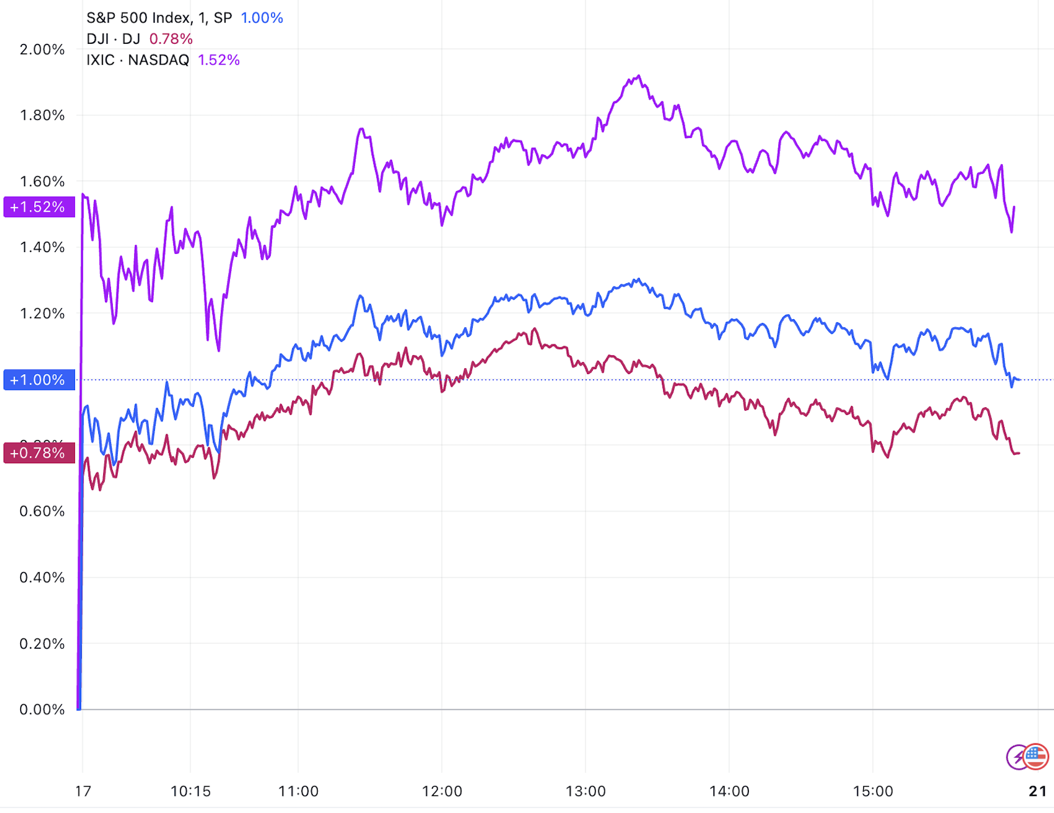Click the 12:00 time axis label
The height and width of the screenshot is (813, 1054).
(442, 792)
